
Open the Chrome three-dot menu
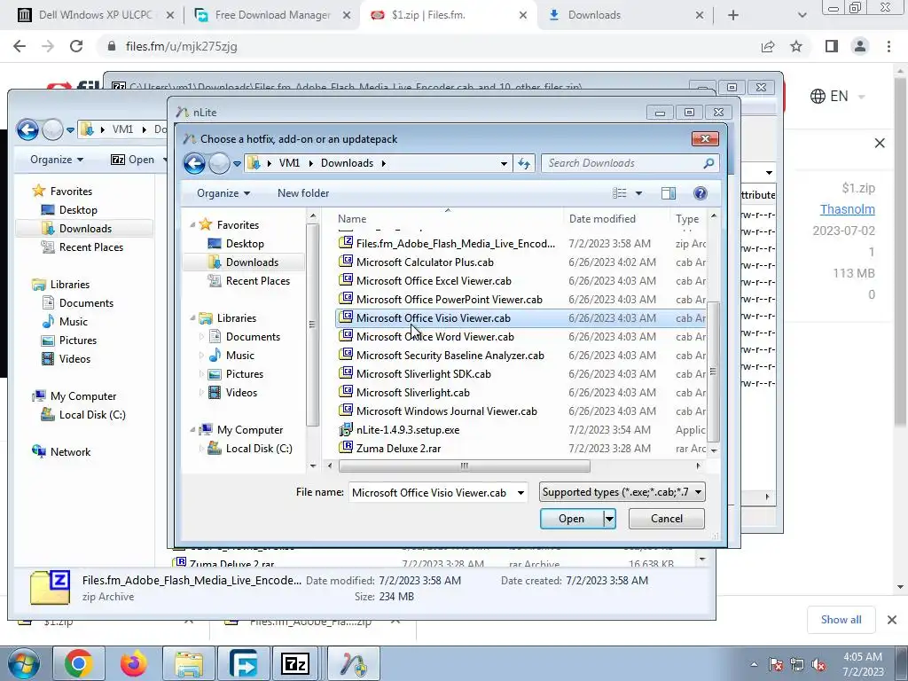click(888, 46)
